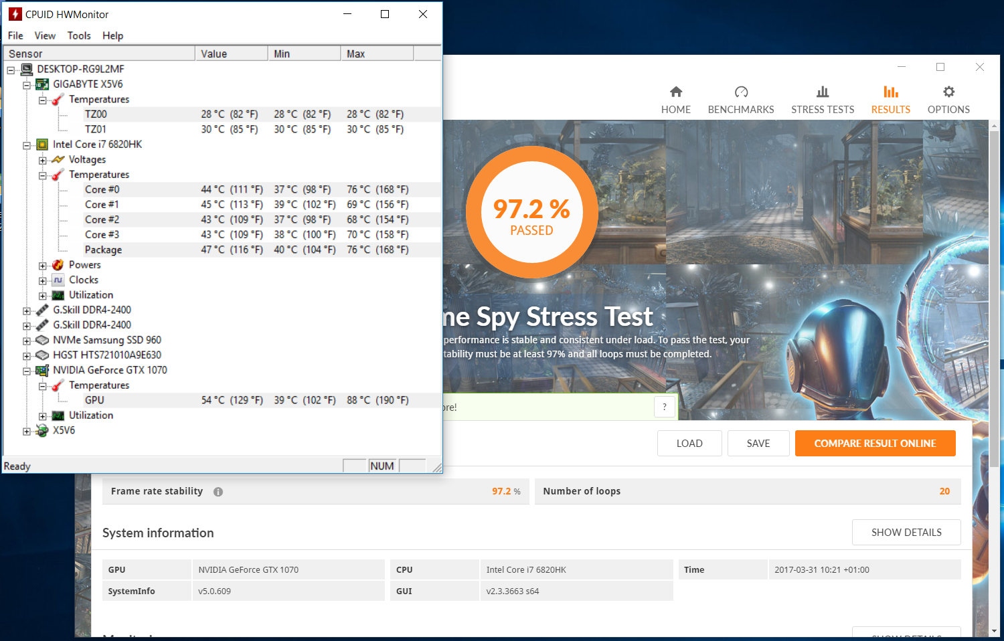
Task: Click the LOAD button
Action: pos(689,444)
